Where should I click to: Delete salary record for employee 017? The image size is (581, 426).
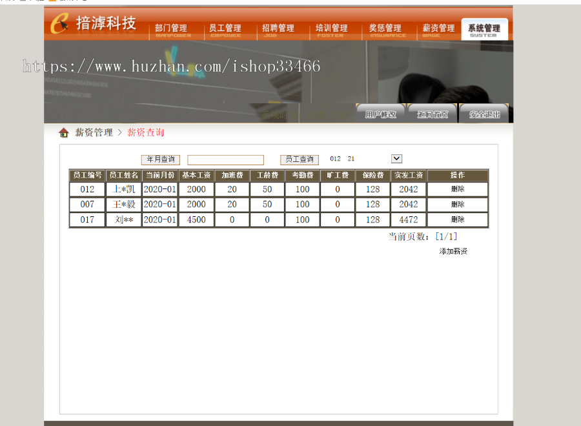click(458, 219)
